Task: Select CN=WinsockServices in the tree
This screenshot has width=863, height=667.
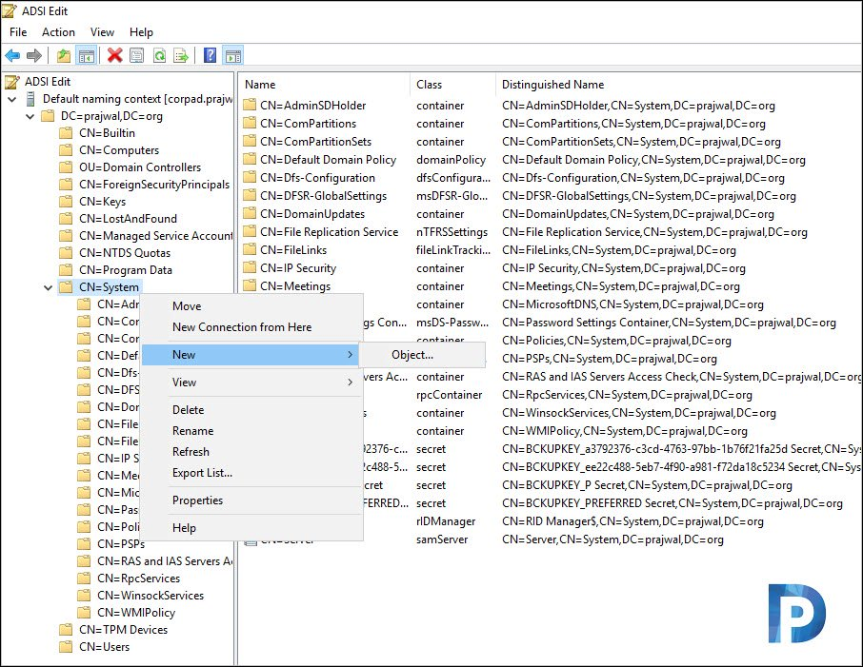Action: click(151, 596)
